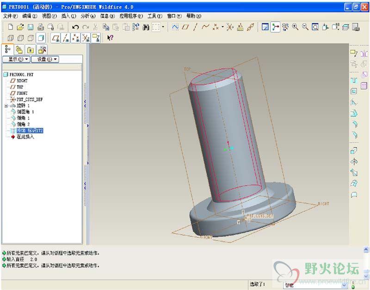Open the saved view list

[336, 27]
